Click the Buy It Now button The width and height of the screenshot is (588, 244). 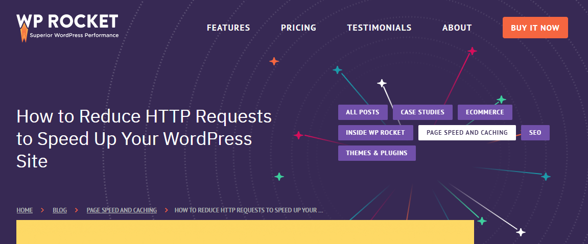point(535,28)
